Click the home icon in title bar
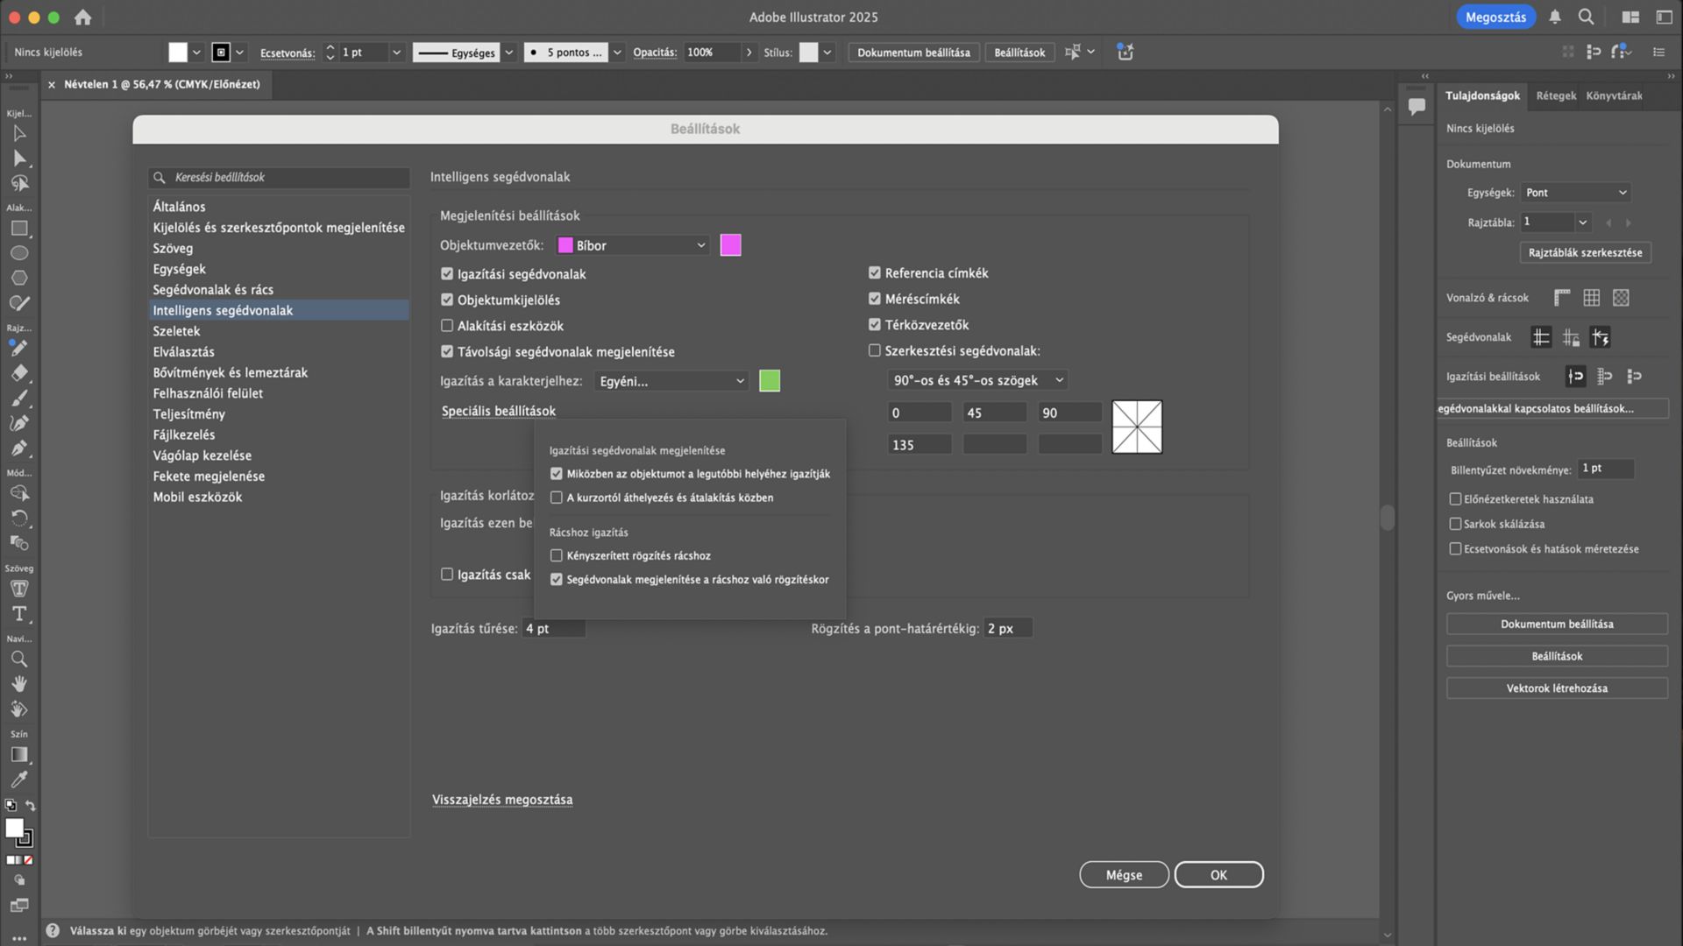 click(x=82, y=17)
